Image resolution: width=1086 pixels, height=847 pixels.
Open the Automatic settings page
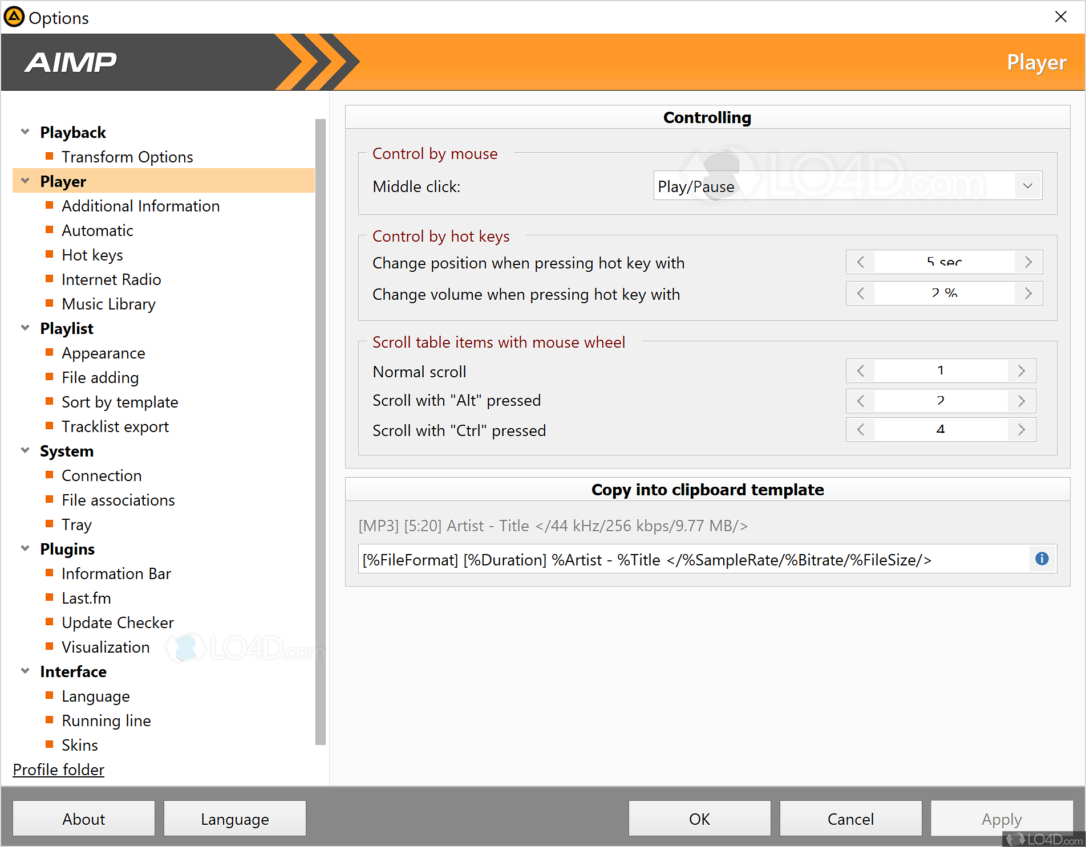point(98,230)
